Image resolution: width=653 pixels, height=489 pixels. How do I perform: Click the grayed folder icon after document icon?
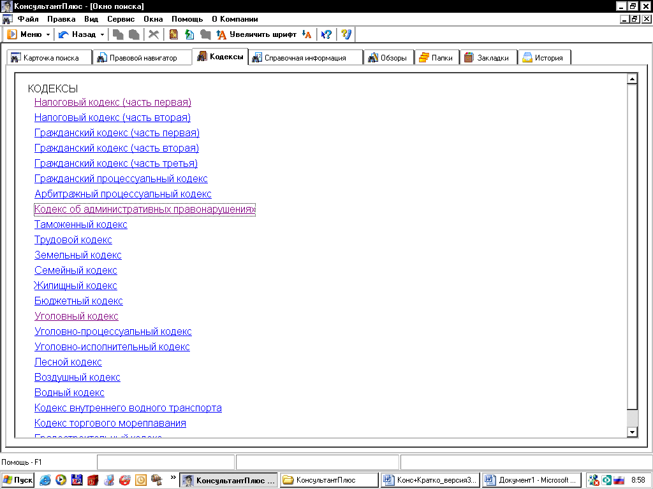point(205,34)
